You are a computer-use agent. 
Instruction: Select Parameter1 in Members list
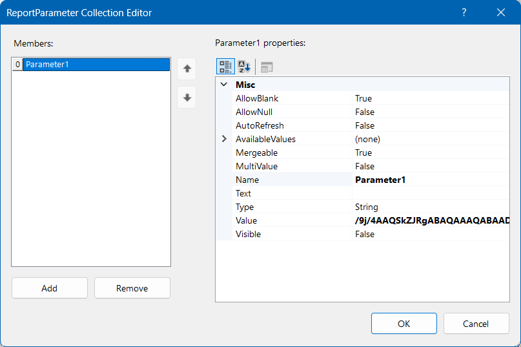click(x=96, y=65)
